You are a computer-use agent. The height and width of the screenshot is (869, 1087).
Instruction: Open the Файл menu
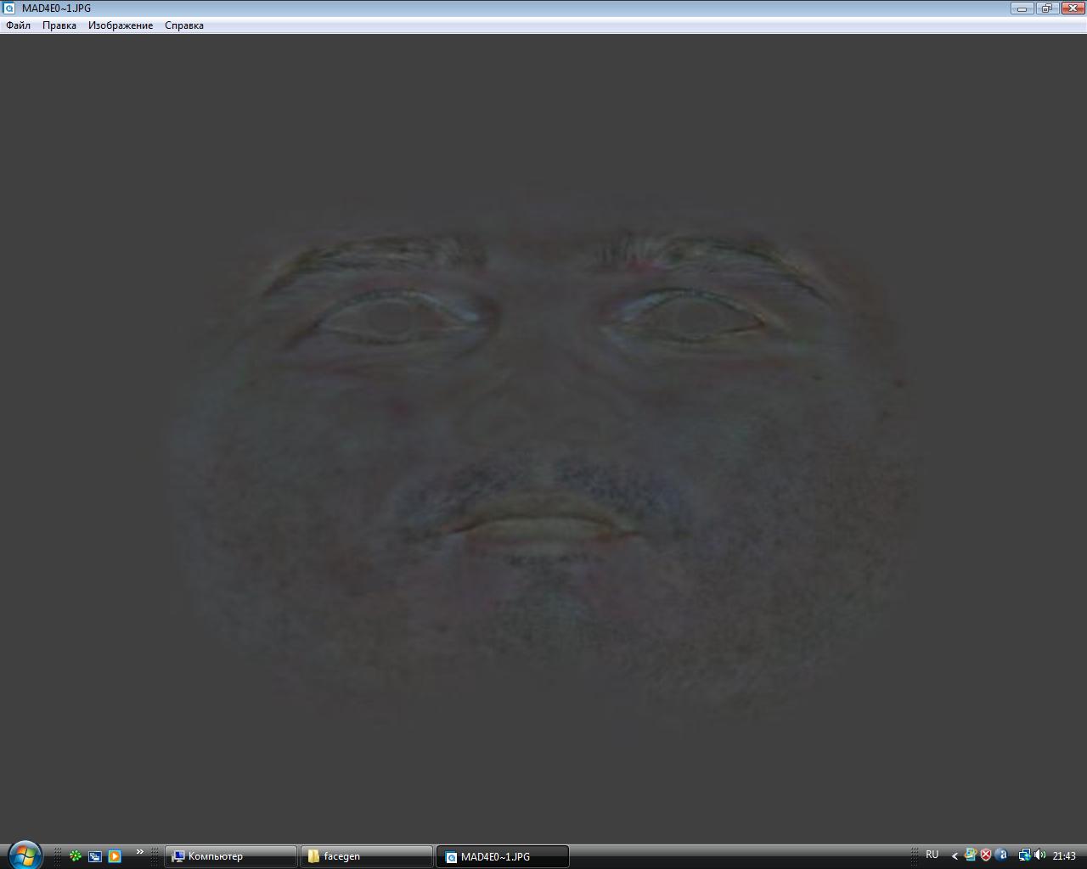18,25
